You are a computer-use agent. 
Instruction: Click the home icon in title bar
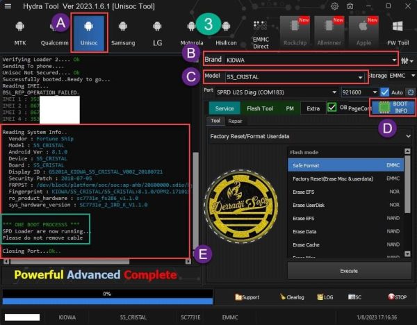click(x=350, y=6)
